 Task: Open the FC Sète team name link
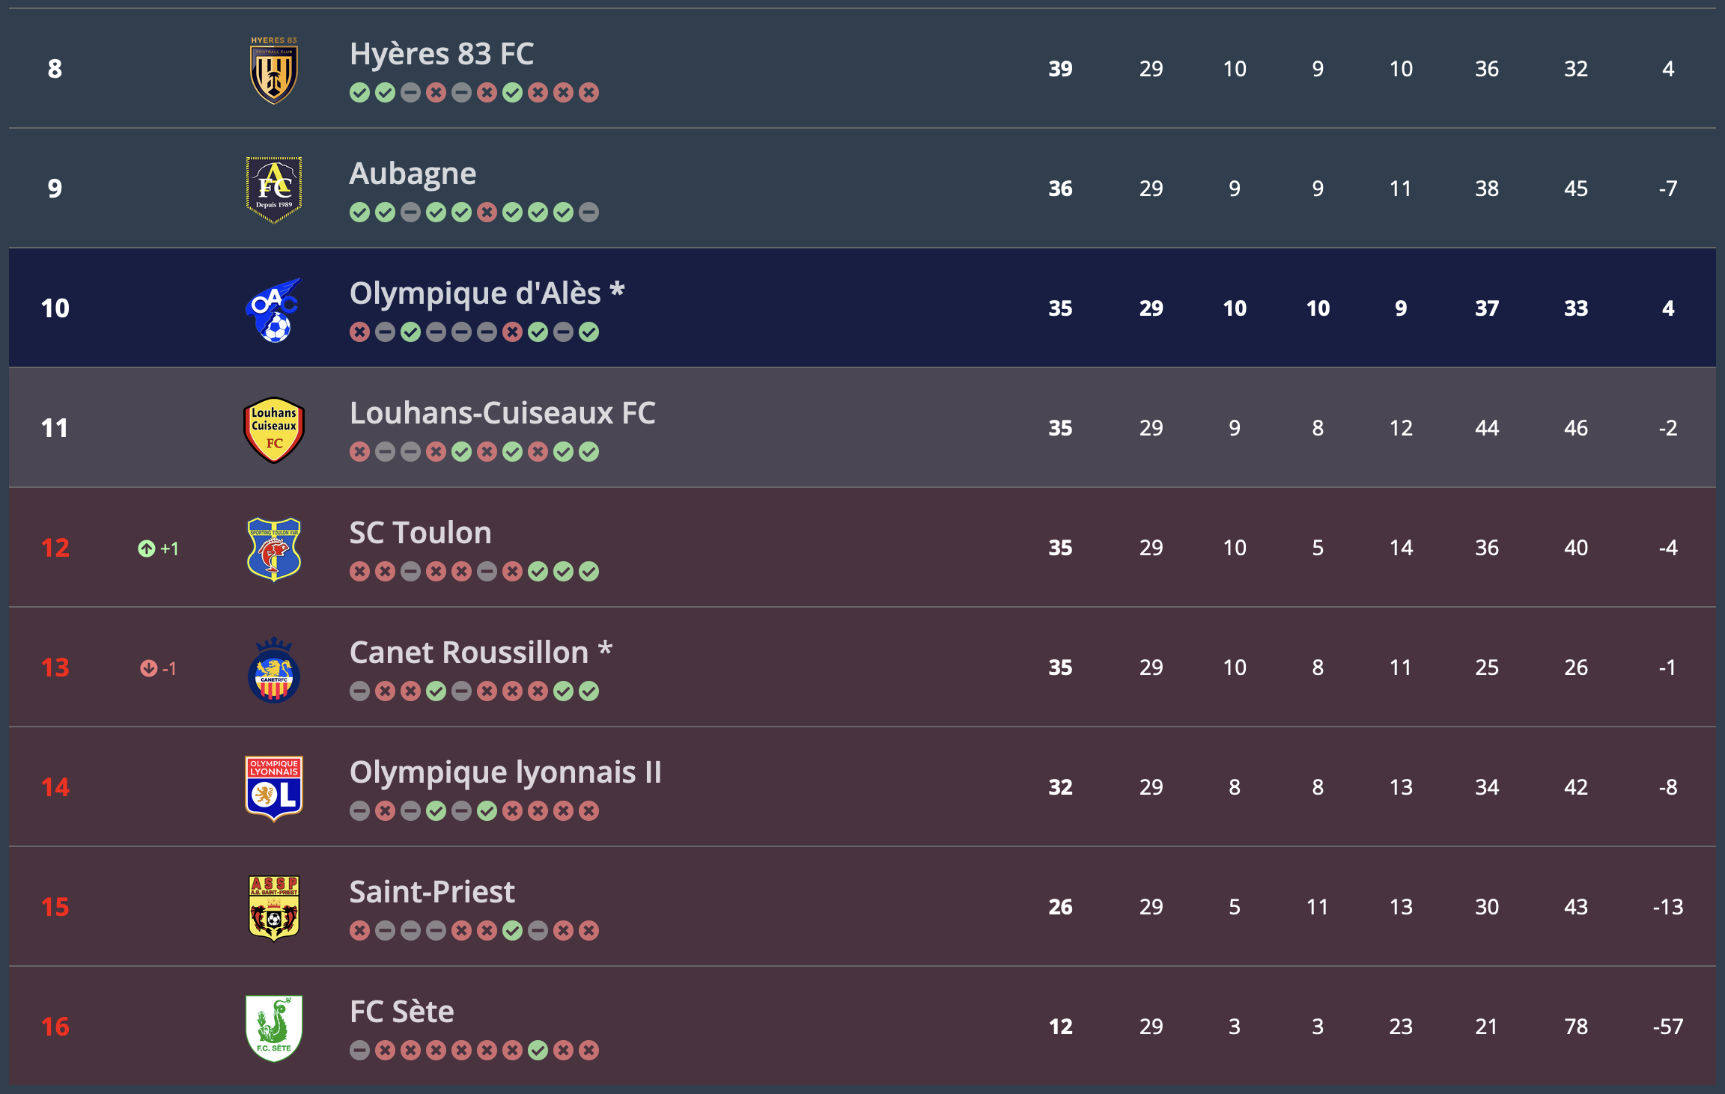tap(402, 1012)
